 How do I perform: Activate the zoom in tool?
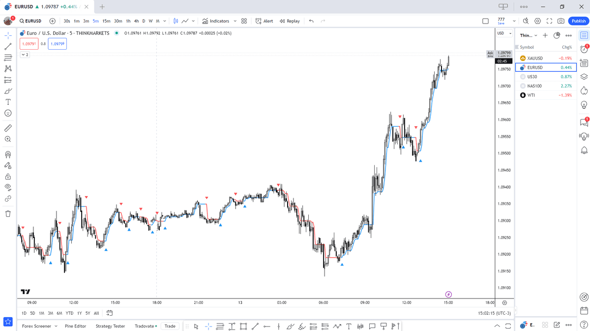(8, 139)
